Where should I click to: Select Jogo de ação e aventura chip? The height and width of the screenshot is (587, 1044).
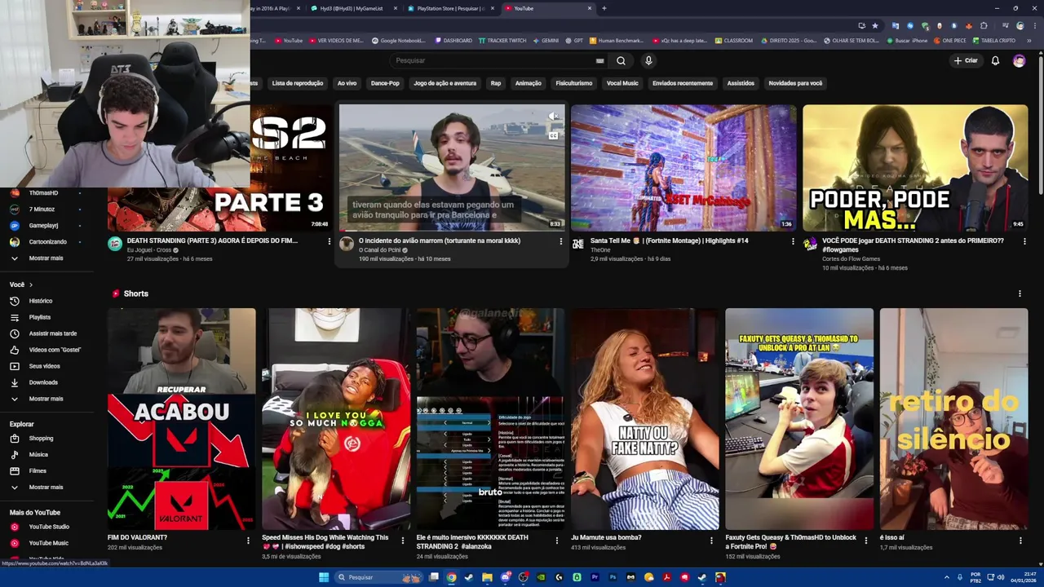click(445, 83)
